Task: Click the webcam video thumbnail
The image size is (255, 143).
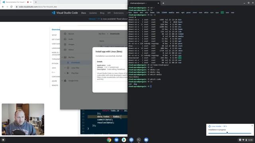Action: [x=23, y=119]
